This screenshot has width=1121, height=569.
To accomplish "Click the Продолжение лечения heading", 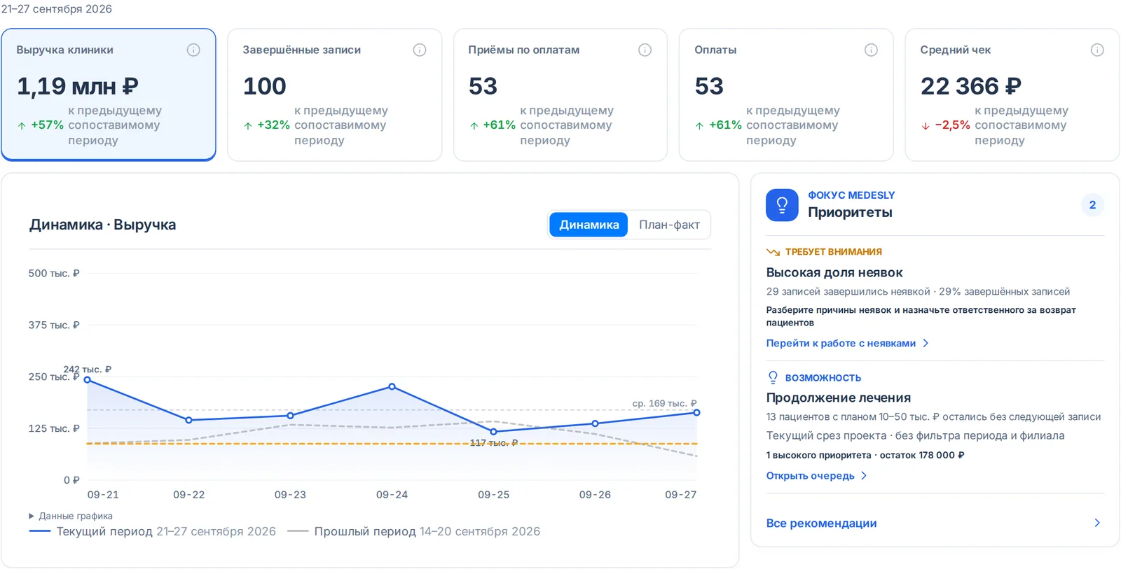I will (x=839, y=398).
